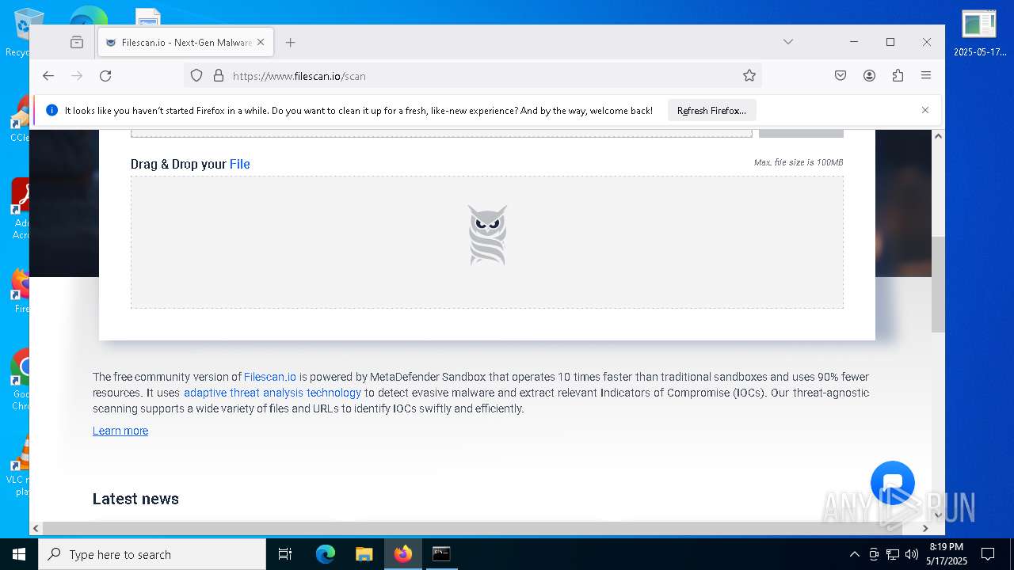Open the blue chat widget bubble

pos(893,483)
